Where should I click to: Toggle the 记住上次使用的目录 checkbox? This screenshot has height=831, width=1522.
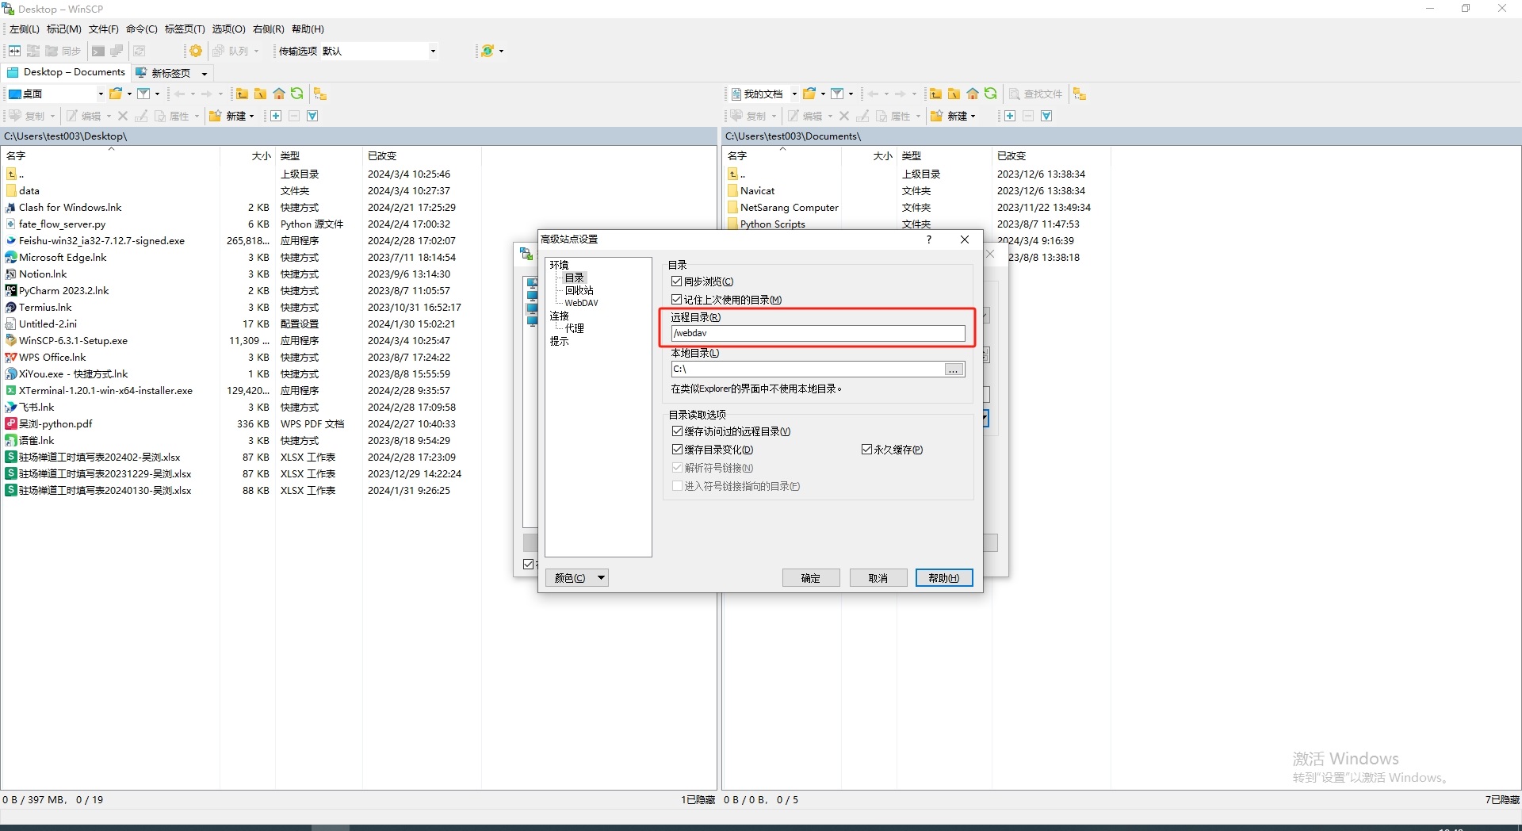tap(677, 300)
